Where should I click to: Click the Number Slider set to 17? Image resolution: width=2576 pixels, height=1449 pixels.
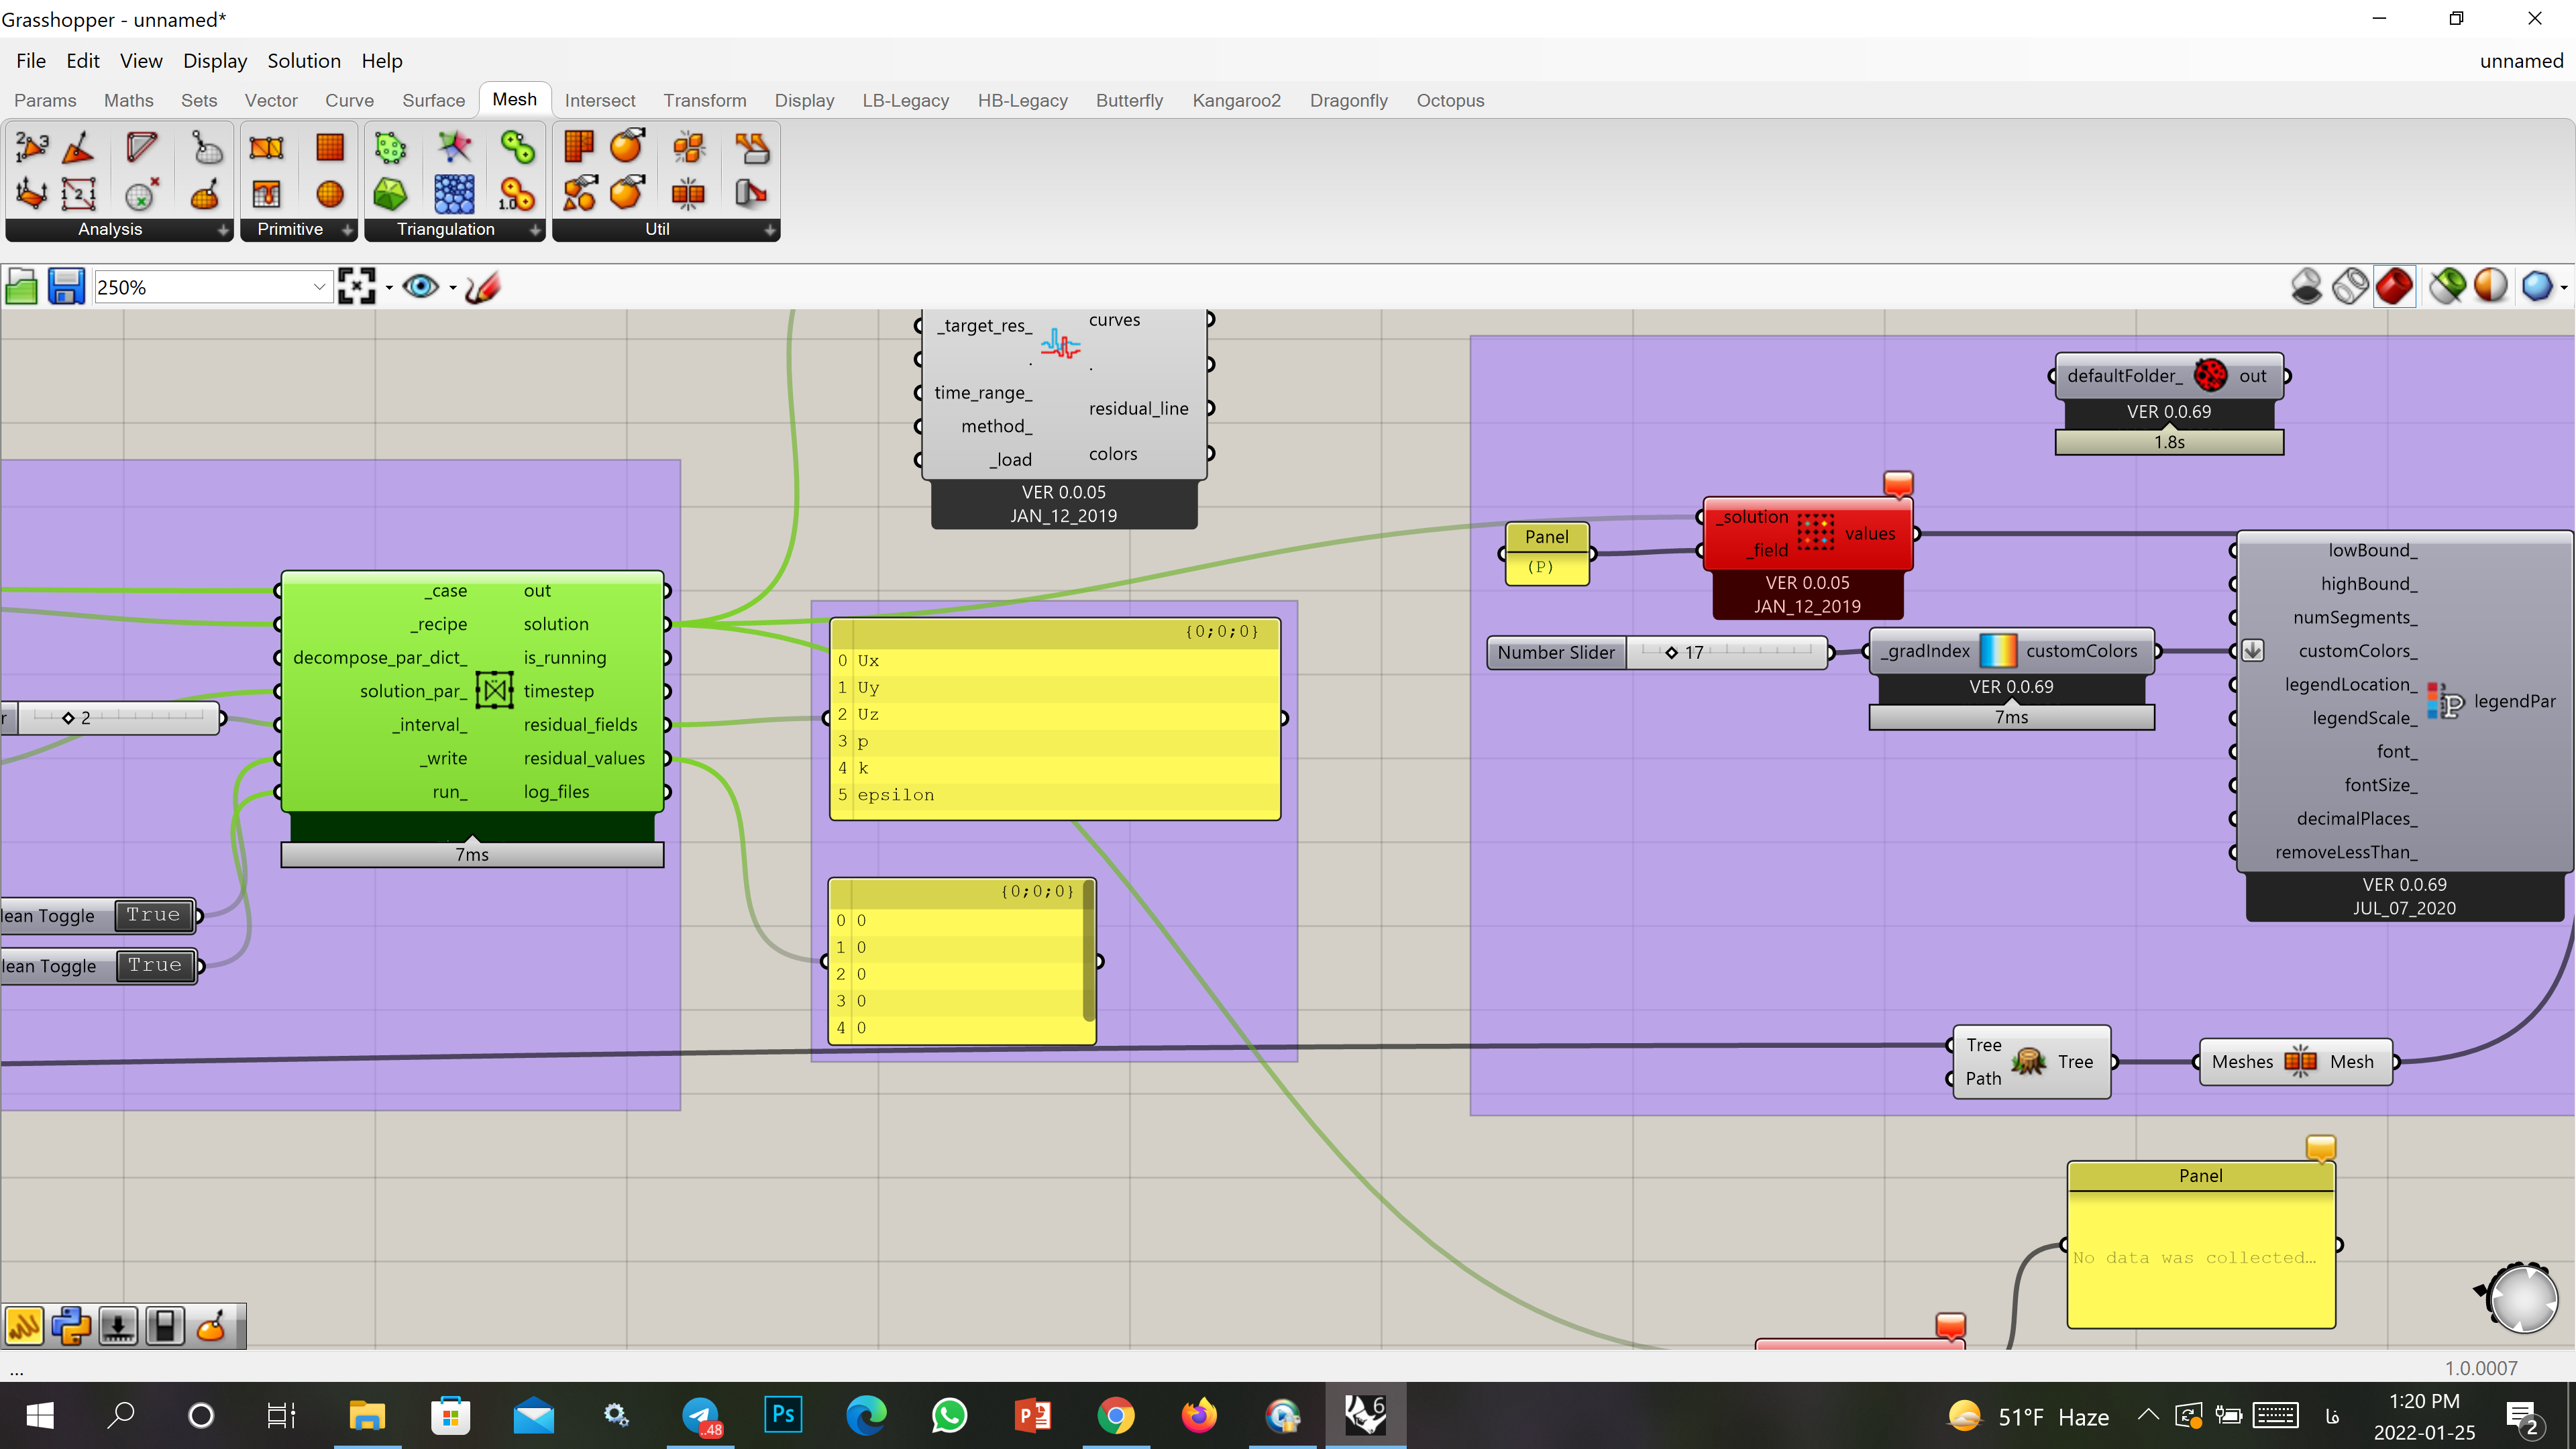[1658, 652]
